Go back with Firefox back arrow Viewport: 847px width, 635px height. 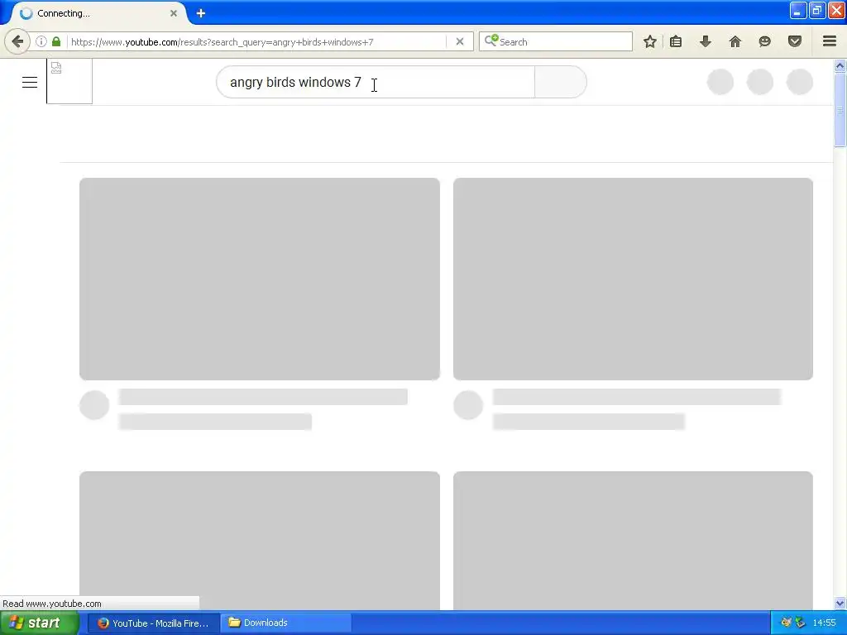tap(17, 41)
